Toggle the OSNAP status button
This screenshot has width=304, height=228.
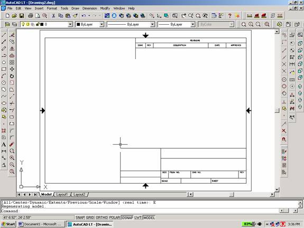coord(127,217)
